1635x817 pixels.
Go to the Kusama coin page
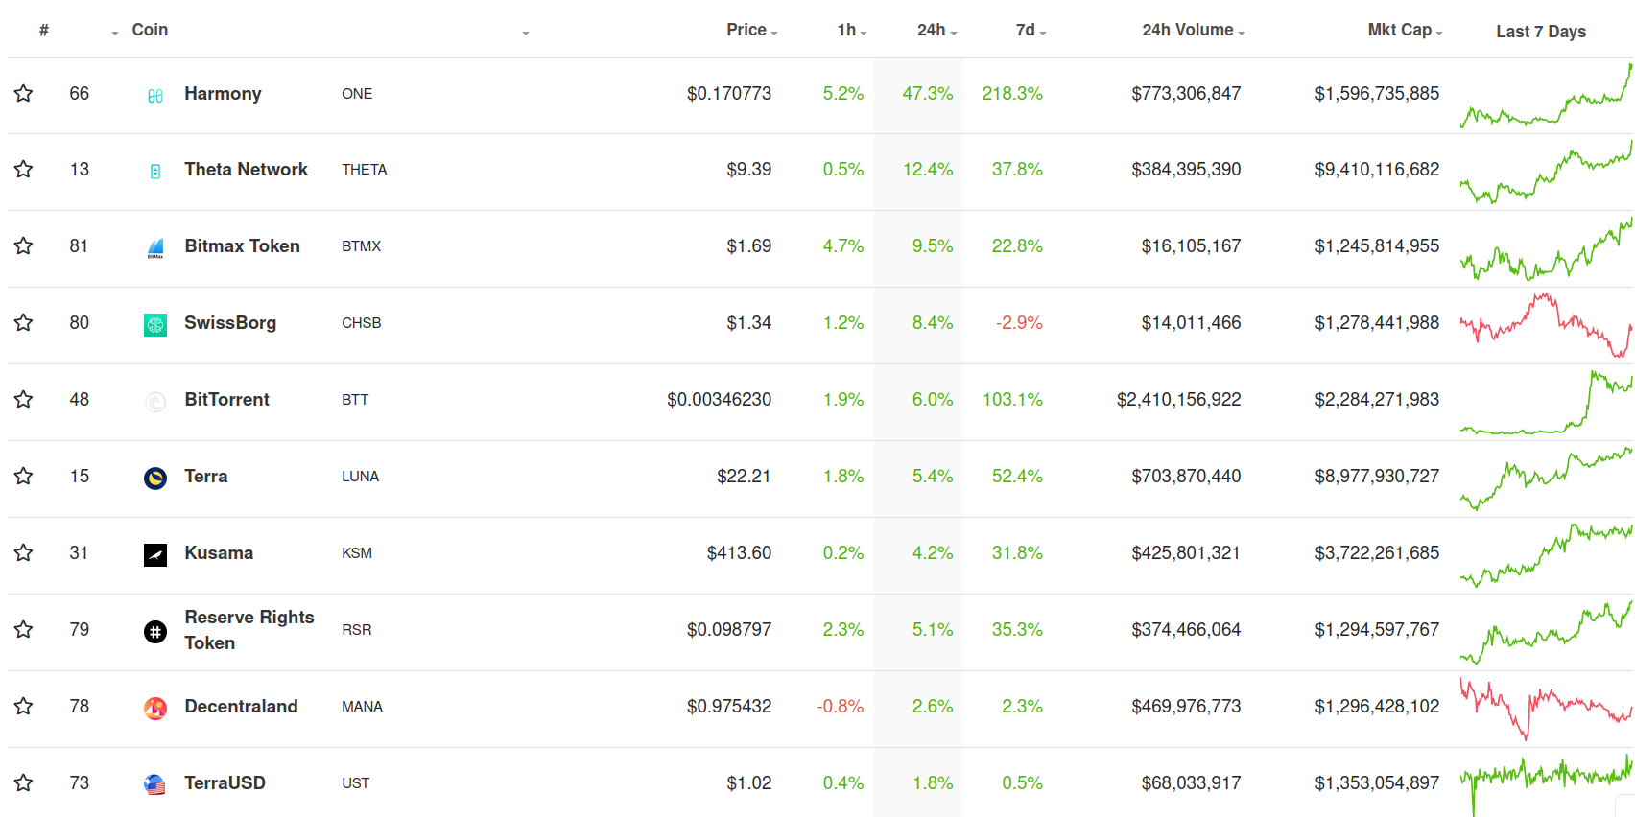(219, 552)
